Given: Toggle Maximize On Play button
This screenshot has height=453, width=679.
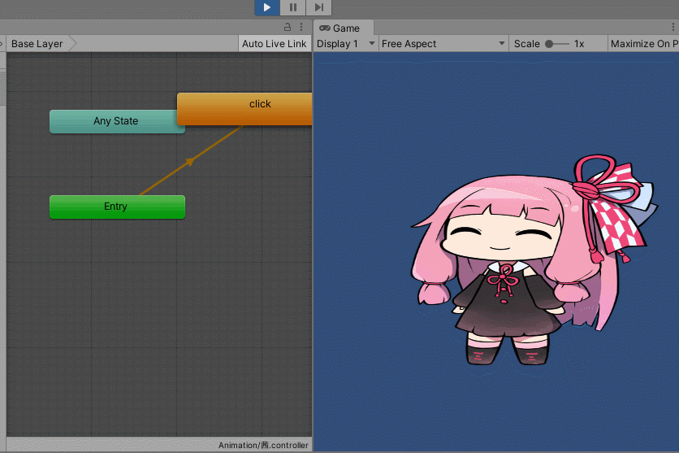Looking at the screenshot, I should [643, 44].
